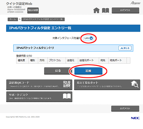Open the 設定用QRコード panel

39,85
